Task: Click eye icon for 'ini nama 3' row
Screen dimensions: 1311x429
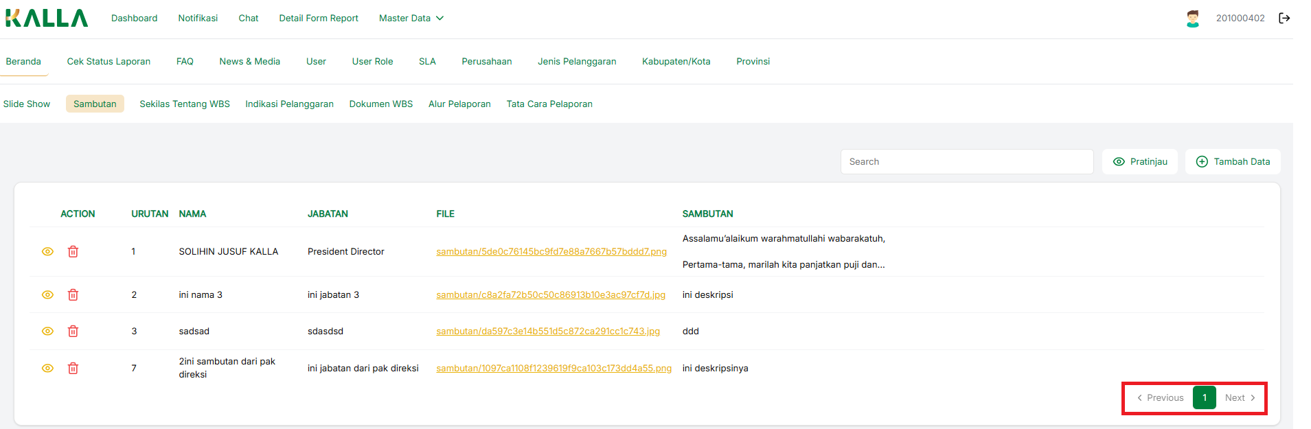Action: pos(47,295)
